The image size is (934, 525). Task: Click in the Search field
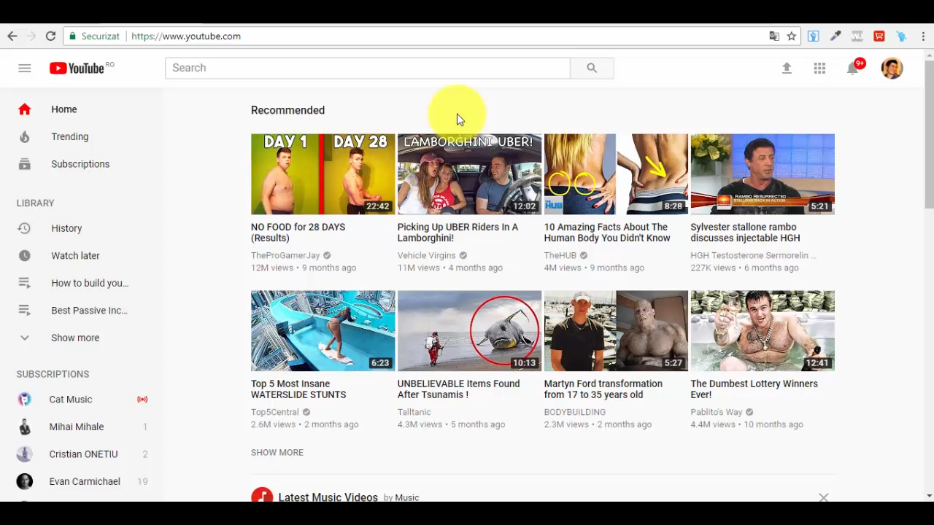pyautogui.click(x=368, y=68)
